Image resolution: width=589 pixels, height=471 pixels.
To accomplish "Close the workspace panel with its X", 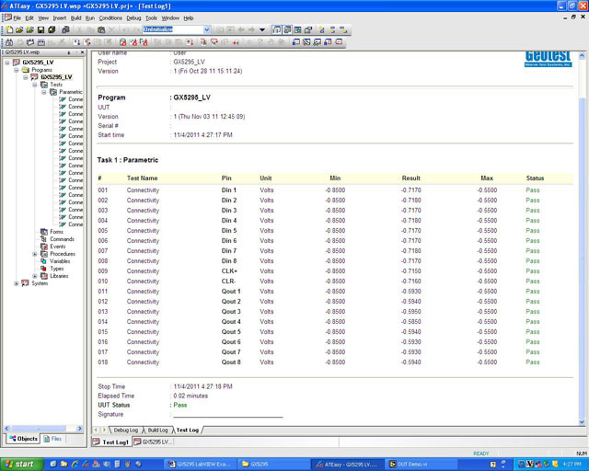I will pos(82,52).
